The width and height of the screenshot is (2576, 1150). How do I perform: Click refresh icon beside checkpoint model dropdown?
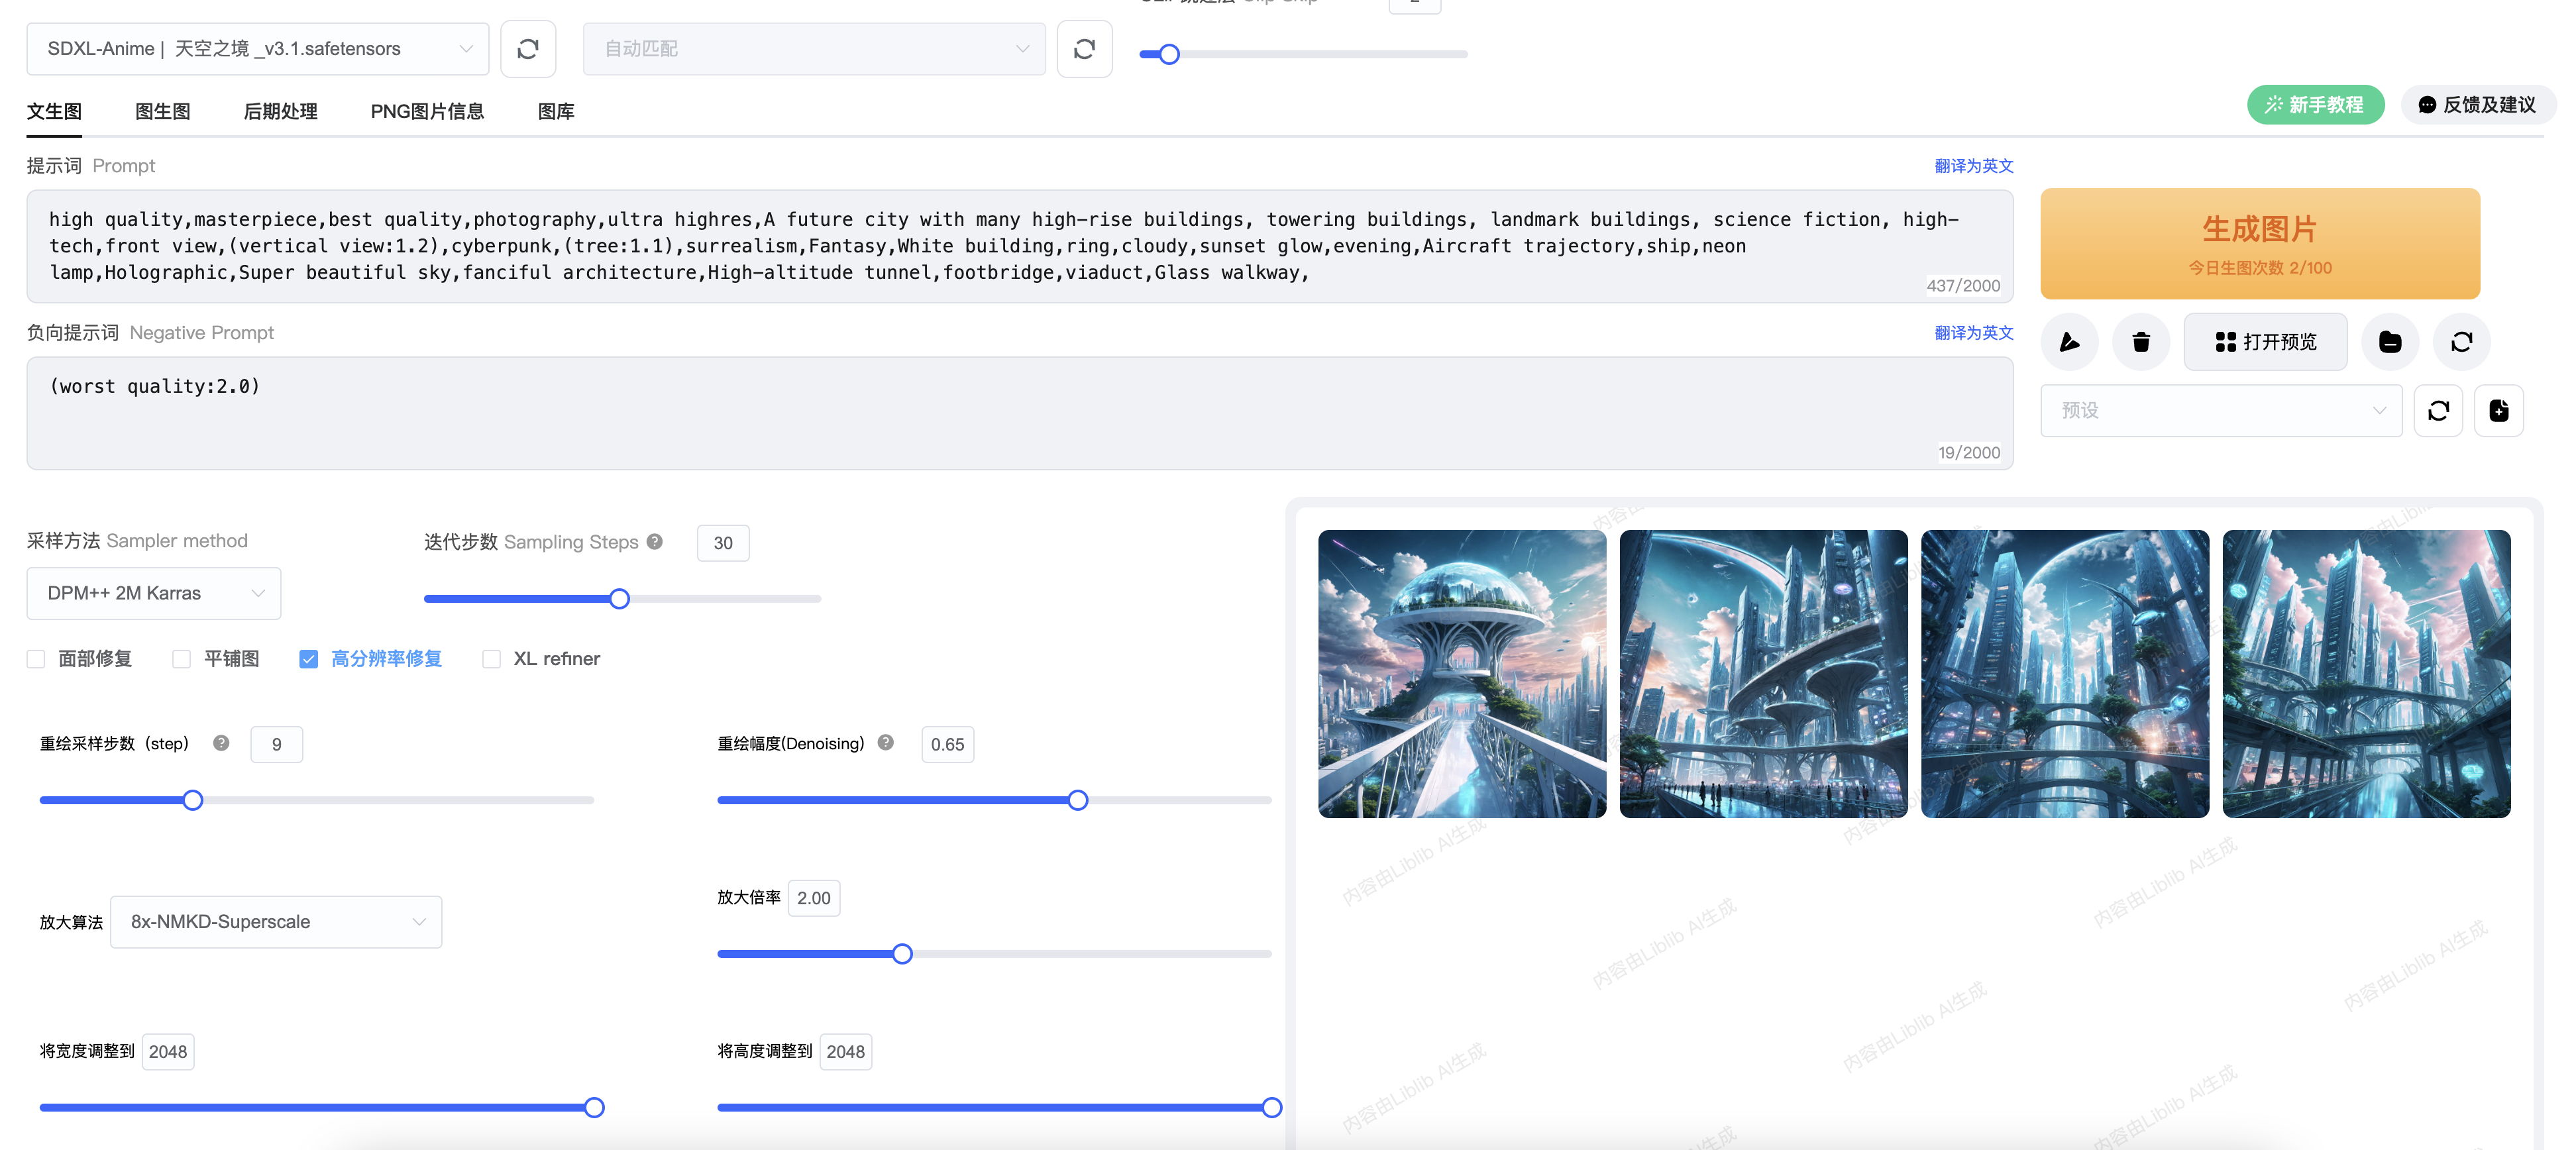527,49
